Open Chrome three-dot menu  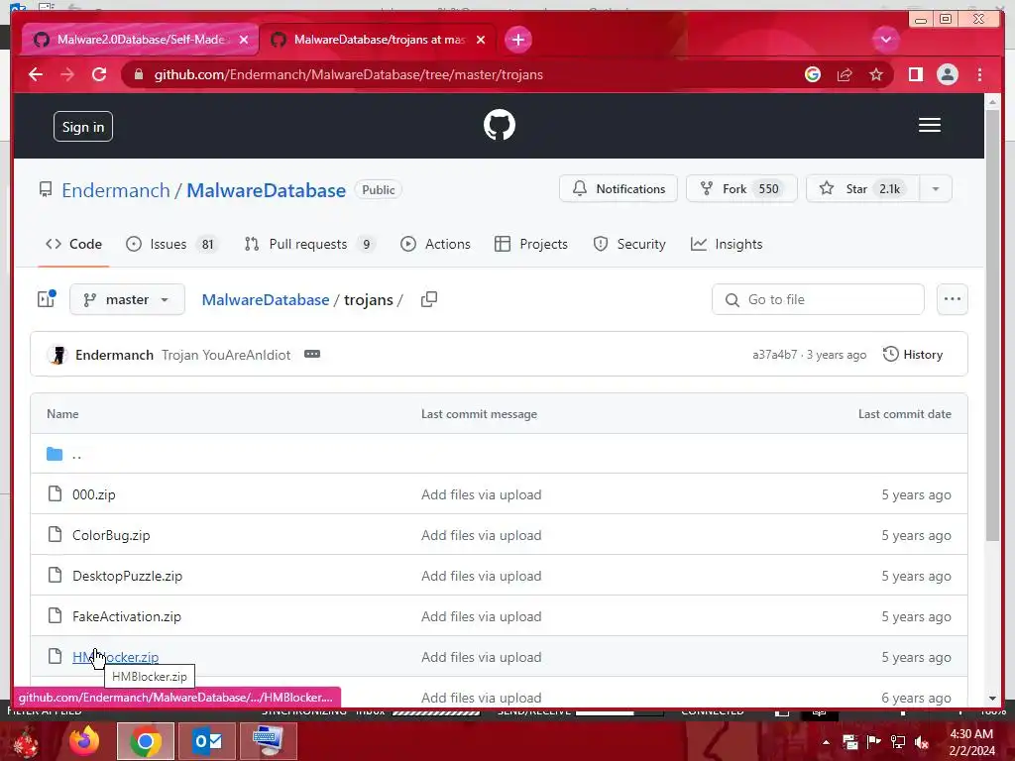tap(979, 74)
